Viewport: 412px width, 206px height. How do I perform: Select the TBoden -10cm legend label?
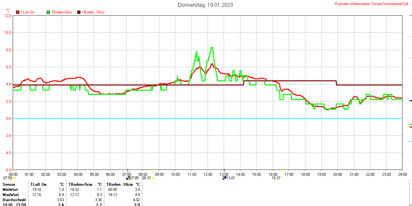point(93,12)
